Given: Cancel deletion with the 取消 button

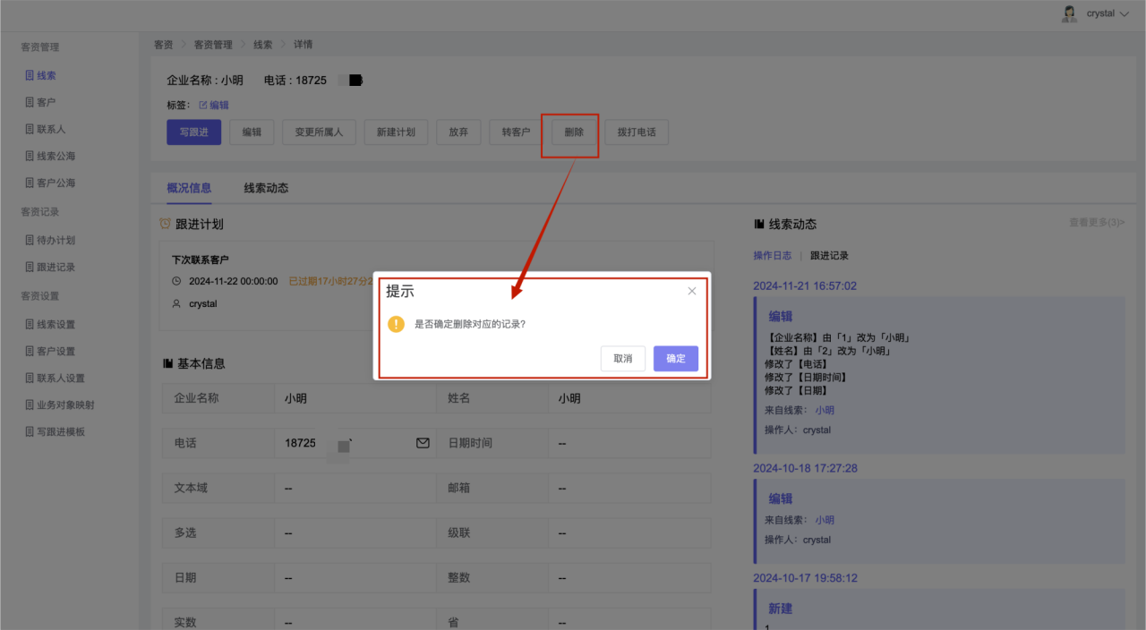Looking at the screenshot, I should 623,359.
